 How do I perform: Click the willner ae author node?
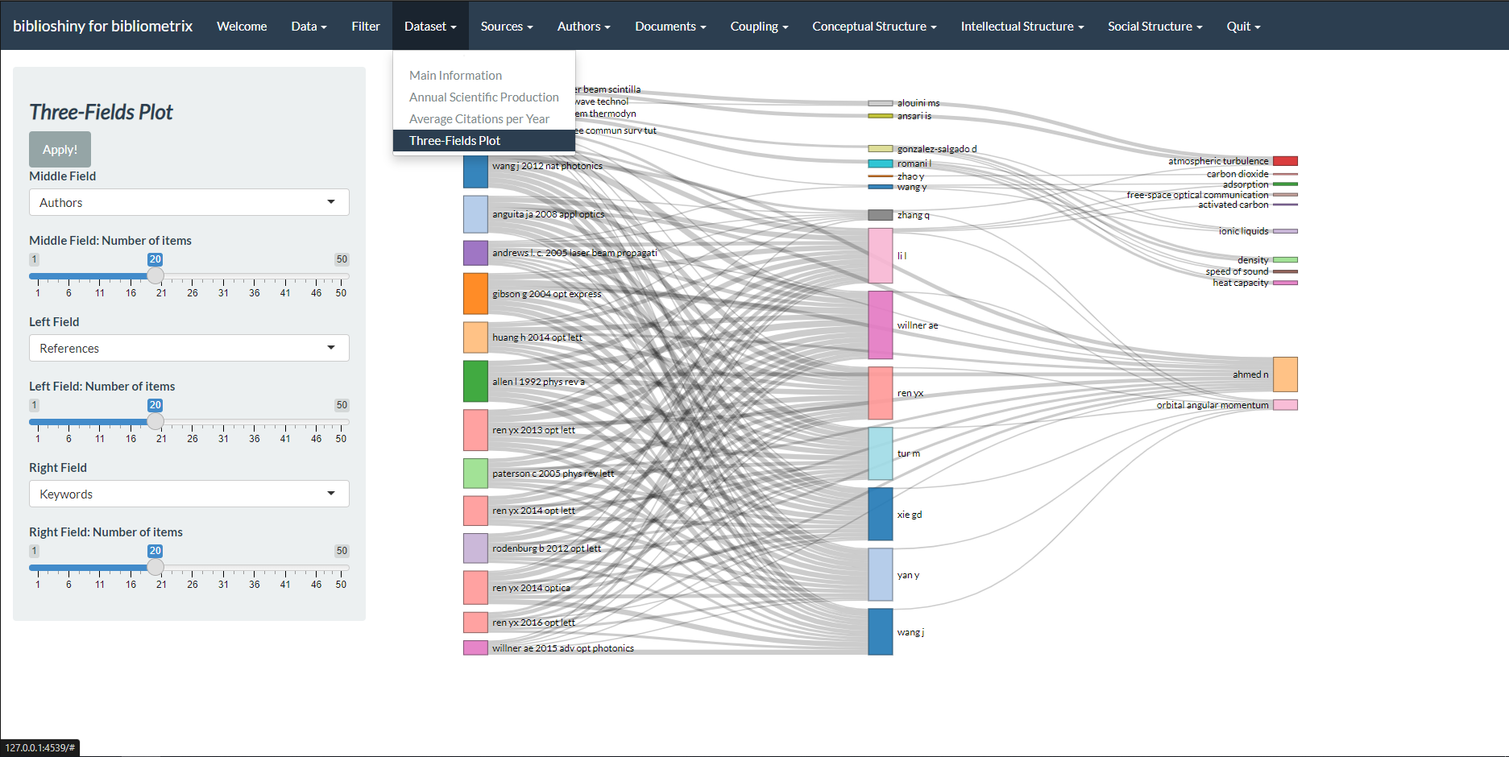881,325
